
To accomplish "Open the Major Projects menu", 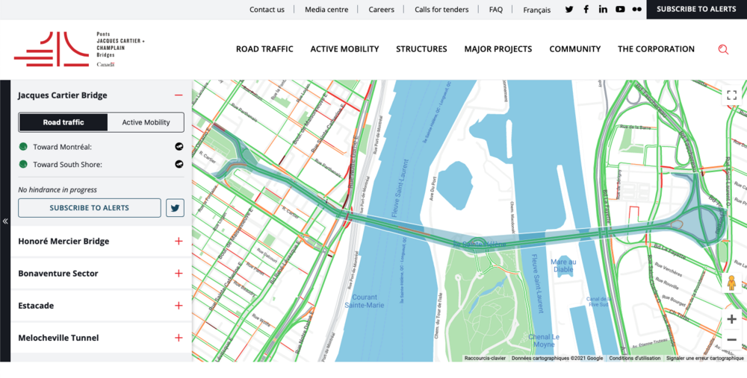I will coord(498,49).
